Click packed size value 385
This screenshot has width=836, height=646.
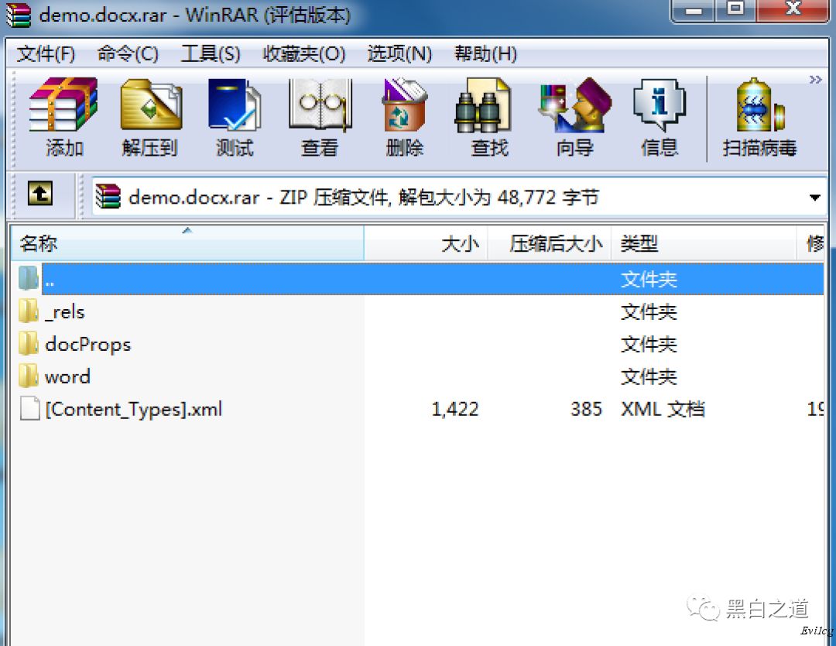coord(586,409)
